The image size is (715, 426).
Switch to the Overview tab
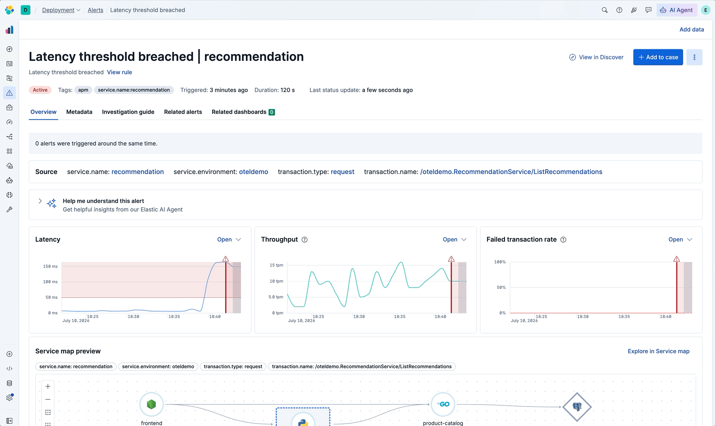click(x=43, y=112)
